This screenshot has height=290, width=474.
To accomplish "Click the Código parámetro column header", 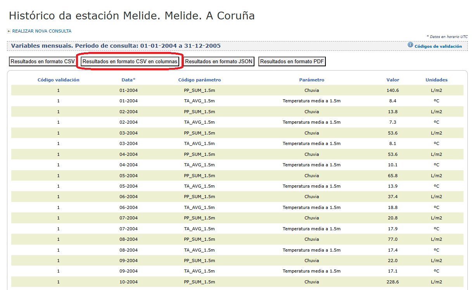I will tap(199, 80).
